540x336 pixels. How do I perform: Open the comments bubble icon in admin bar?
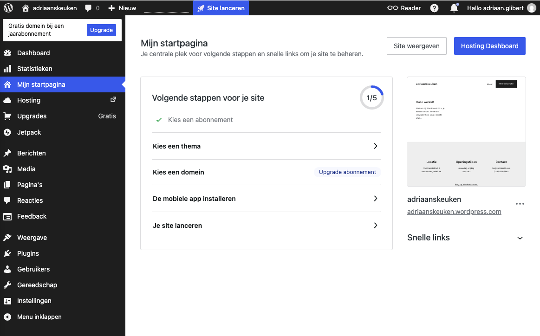tap(88, 8)
